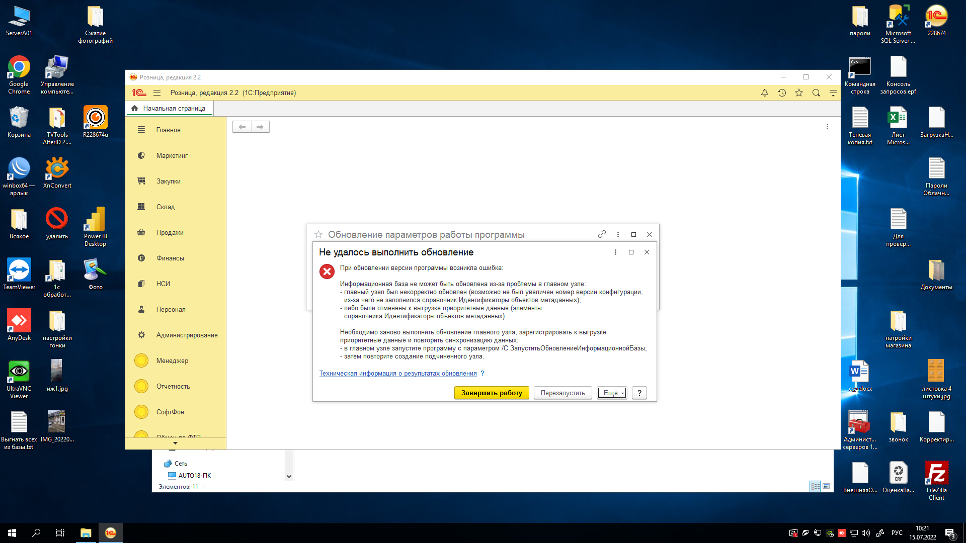Click the favorites star in toolbar
966x543 pixels.
[x=798, y=93]
